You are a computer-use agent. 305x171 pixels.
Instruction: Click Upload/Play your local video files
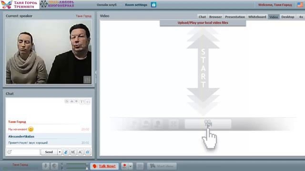pos(203,23)
